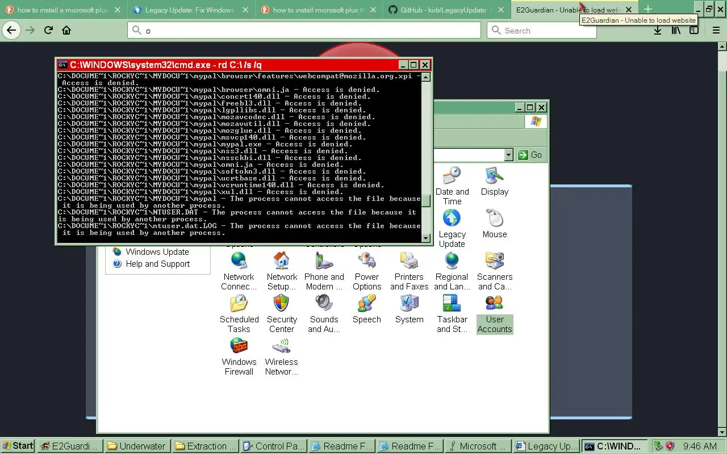This screenshot has height=454, width=727.
Task: Open the Regional and Language Options icon
Action: (x=452, y=271)
